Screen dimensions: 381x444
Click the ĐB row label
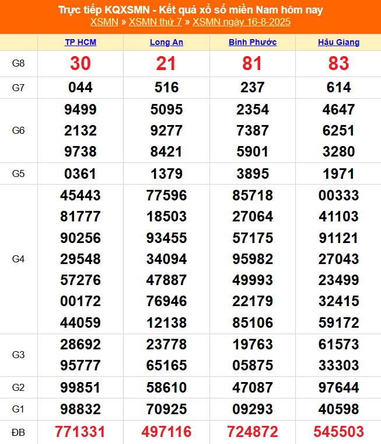(19, 432)
